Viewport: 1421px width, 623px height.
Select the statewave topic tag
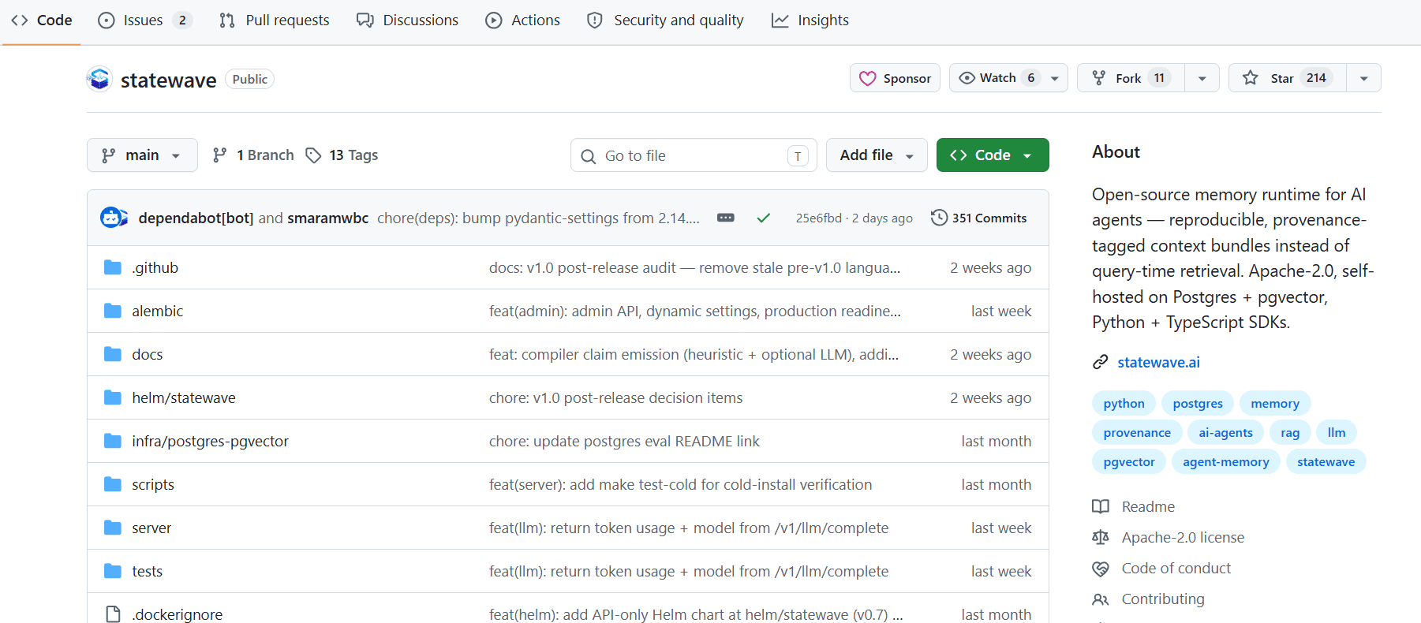click(1326, 462)
